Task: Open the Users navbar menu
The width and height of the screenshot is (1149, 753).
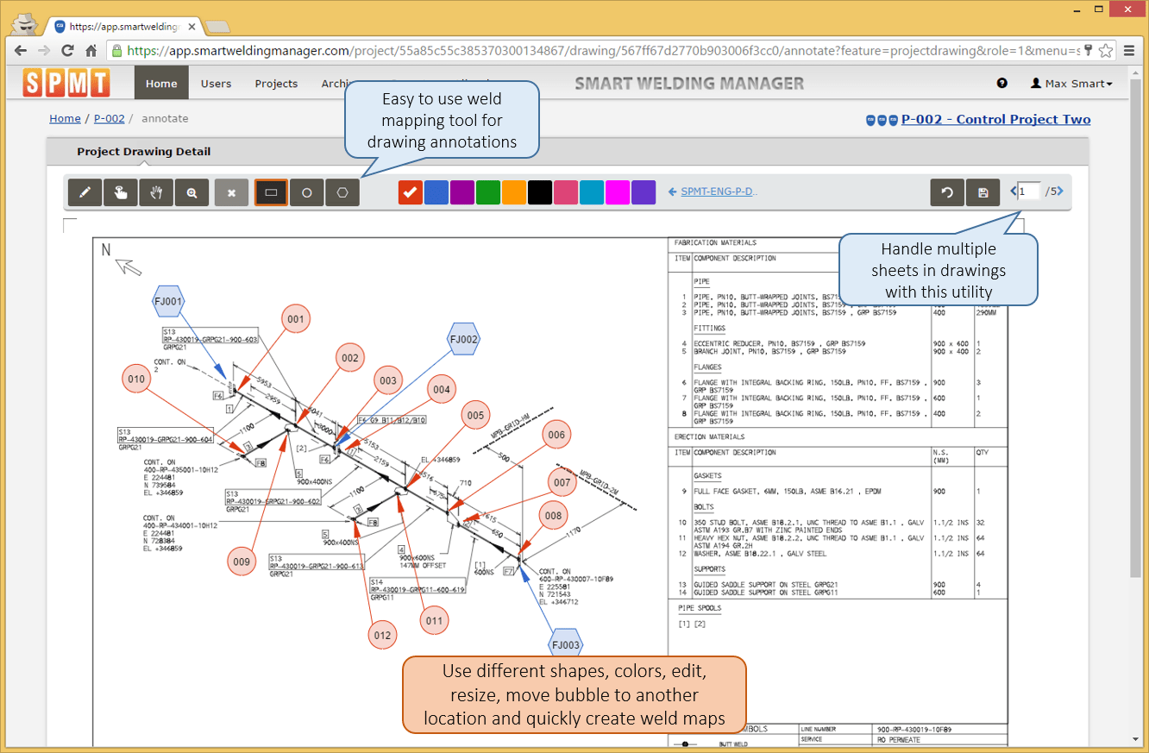Action: (x=216, y=84)
